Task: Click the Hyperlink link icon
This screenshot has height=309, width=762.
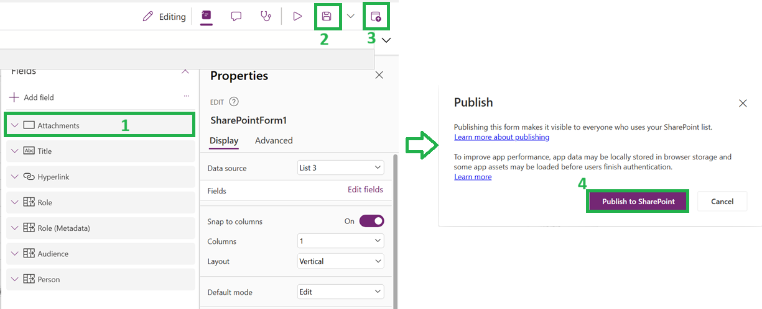Action: click(29, 177)
